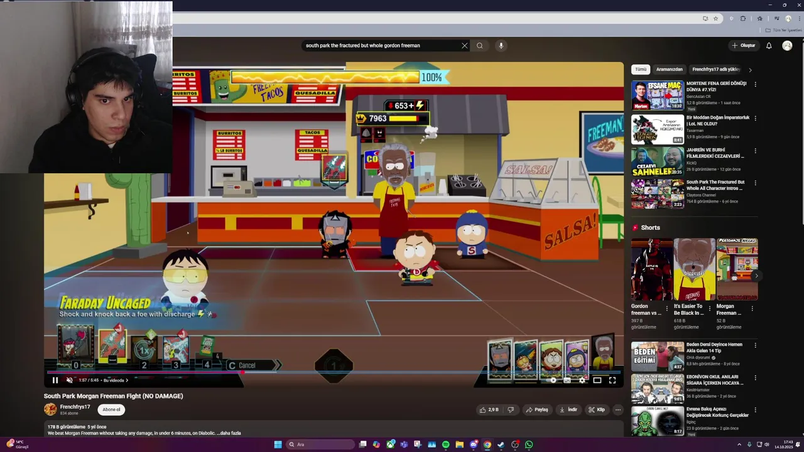Bookmark page with Chrome star icon

715,18
